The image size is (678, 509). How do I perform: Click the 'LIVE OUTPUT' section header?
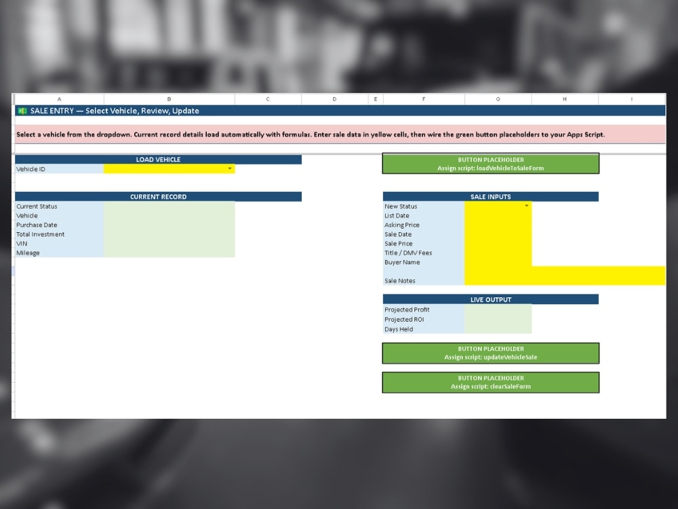(491, 299)
